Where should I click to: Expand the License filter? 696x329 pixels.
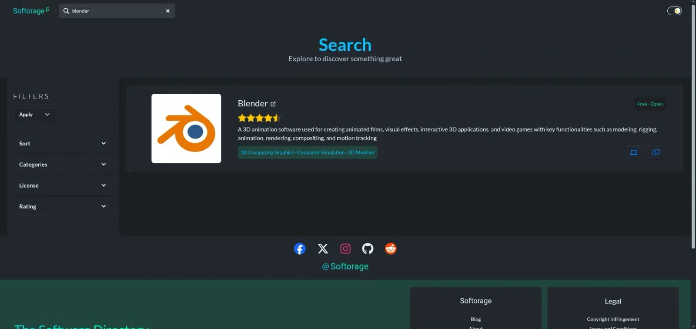(x=63, y=185)
